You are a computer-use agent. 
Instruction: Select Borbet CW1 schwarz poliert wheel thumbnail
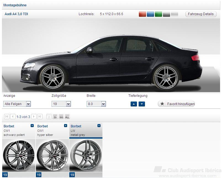pos(19,155)
